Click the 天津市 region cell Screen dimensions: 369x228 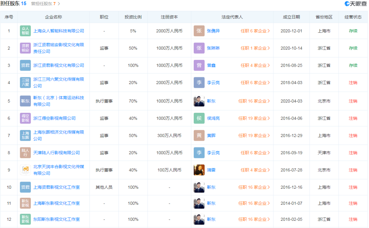click(324, 153)
